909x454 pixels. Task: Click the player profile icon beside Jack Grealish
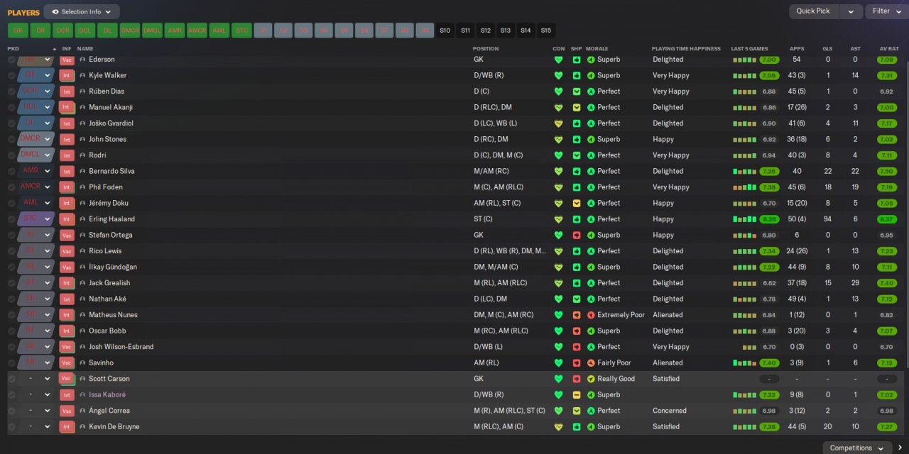(x=82, y=283)
